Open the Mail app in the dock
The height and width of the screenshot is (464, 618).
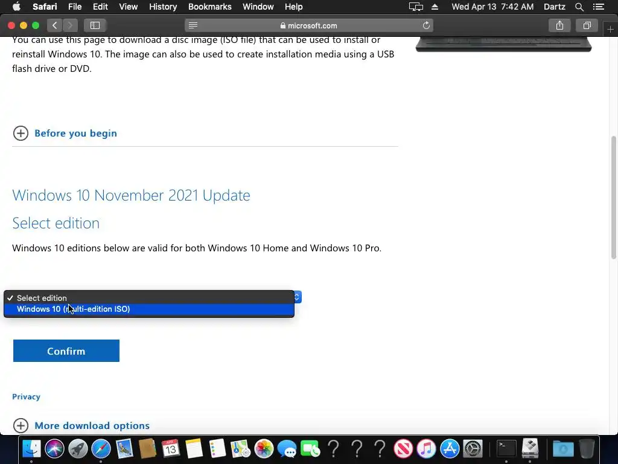pyautogui.click(x=124, y=449)
